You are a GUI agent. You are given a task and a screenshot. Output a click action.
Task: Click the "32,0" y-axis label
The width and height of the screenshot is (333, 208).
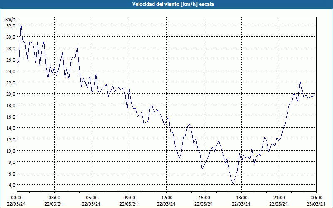coord(11,26)
